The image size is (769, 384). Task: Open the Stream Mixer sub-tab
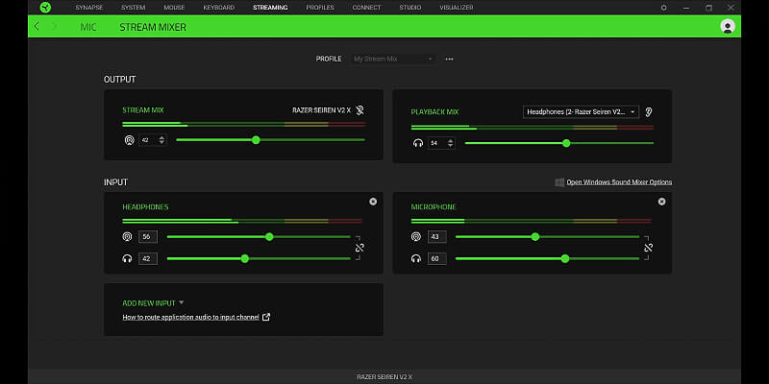click(153, 27)
